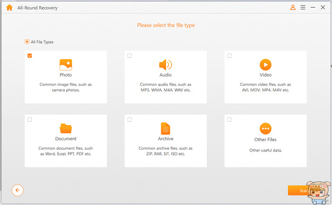Click "Common image files, such as camera photos."
Screen dimensions: 332x205
pos(65,87)
